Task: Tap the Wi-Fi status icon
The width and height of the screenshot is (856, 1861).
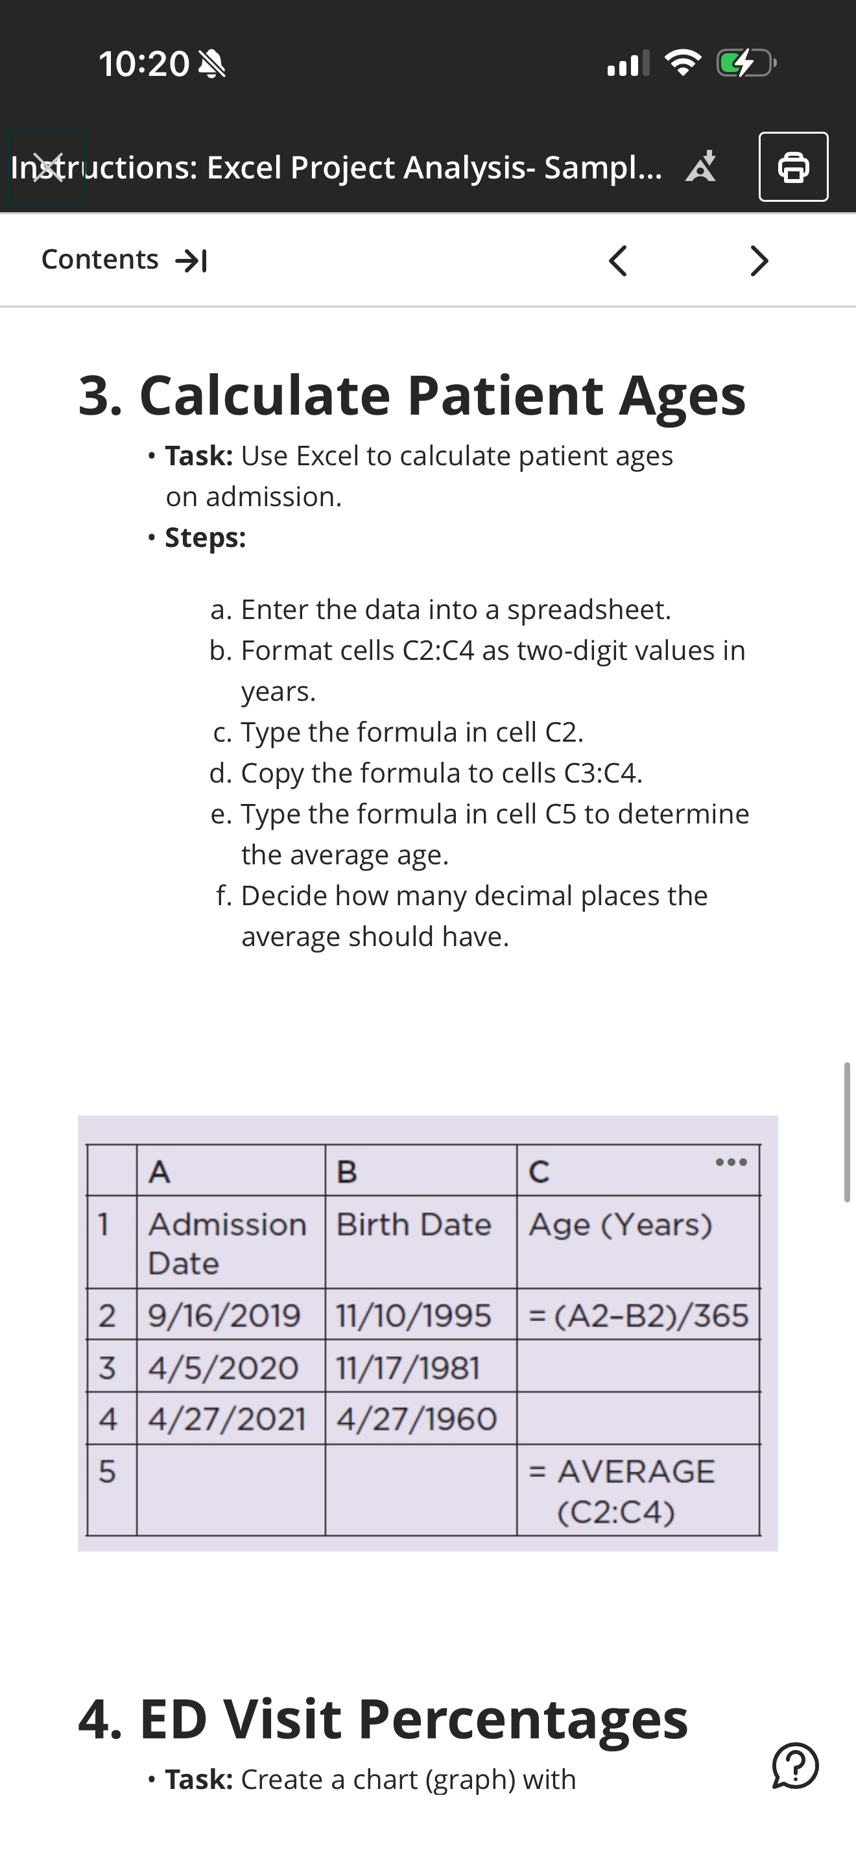Action: pyautogui.click(x=683, y=63)
